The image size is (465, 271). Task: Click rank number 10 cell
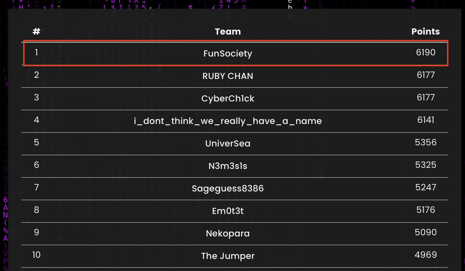[x=36, y=255]
